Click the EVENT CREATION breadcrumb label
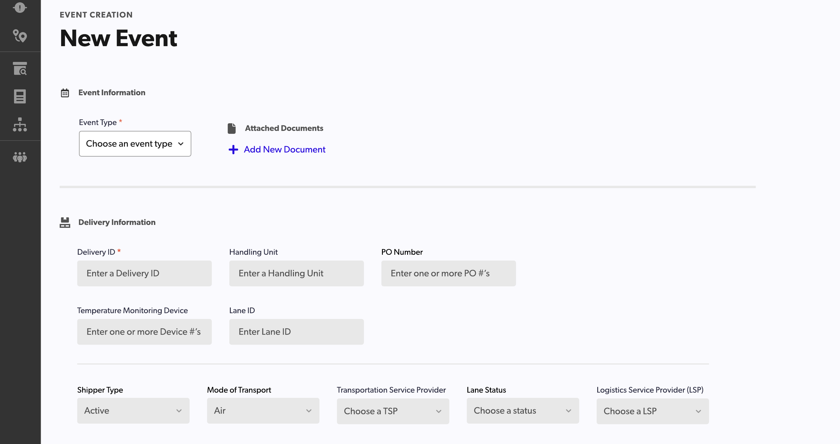This screenshot has height=444, width=840. 96,15
